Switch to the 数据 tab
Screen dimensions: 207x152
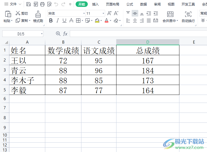144,4
